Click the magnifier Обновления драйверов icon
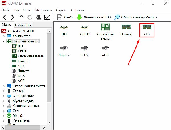The width and height of the screenshot is (171, 130). click(117, 17)
